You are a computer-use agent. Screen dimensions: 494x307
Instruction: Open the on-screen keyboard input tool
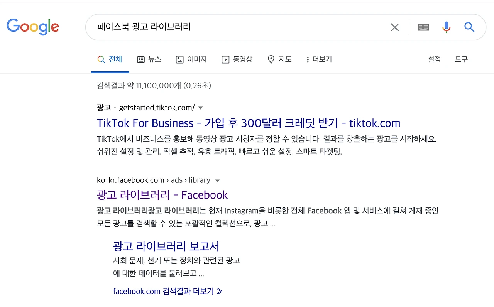click(x=423, y=27)
